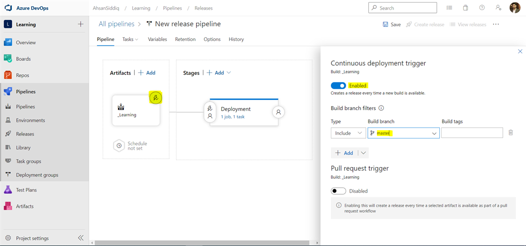The width and height of the screenshot is (526, 246).
Task: Click the Schedule not set clock icon
Action: click(119, 146)
